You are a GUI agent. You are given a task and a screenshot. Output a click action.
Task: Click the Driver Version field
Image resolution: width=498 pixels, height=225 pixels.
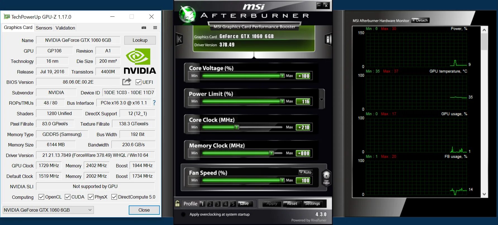pos(95,155)
